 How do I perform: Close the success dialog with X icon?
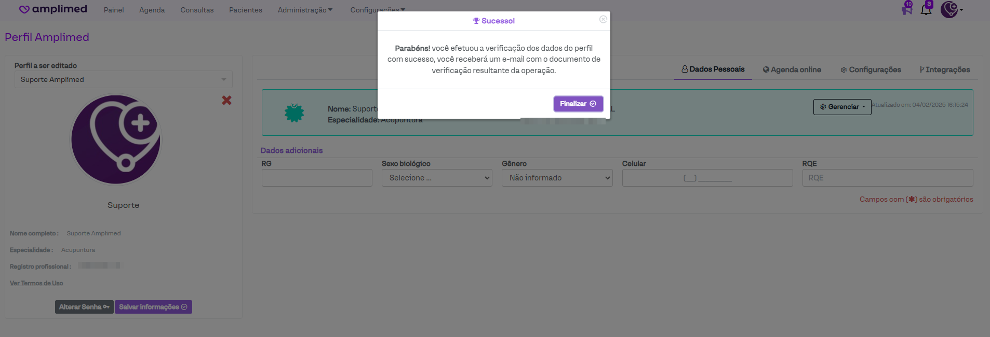(x=603, y=19)
